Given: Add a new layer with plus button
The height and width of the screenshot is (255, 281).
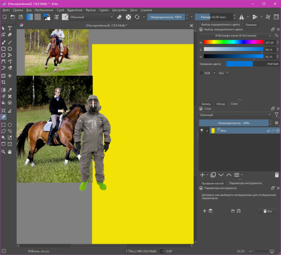Looking at the screenshot, I should [x=202, y=175].
